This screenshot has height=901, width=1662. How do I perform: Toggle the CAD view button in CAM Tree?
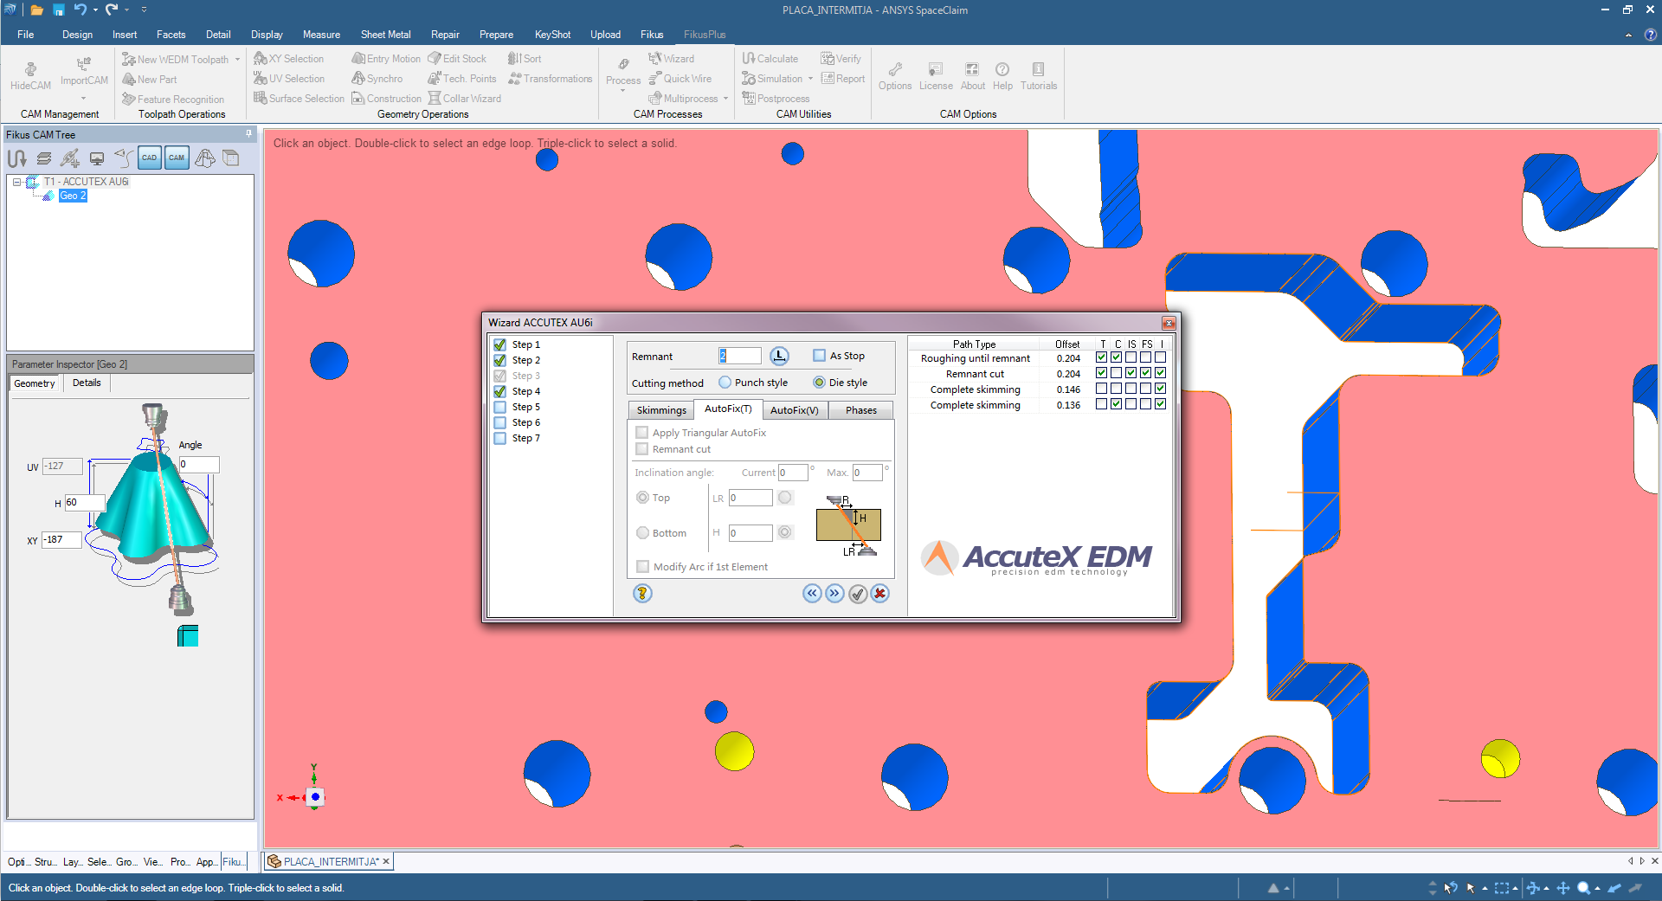(149, 158)
